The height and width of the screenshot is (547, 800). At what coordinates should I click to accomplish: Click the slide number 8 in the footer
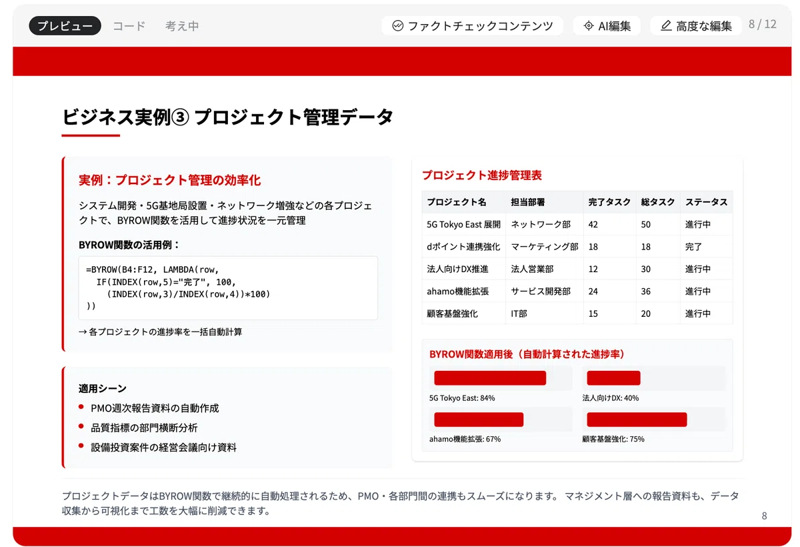point(764,516)
